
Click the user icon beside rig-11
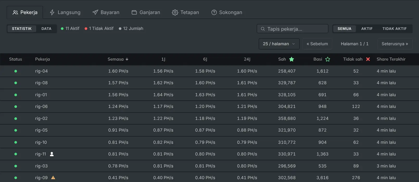tap(52, 154)
